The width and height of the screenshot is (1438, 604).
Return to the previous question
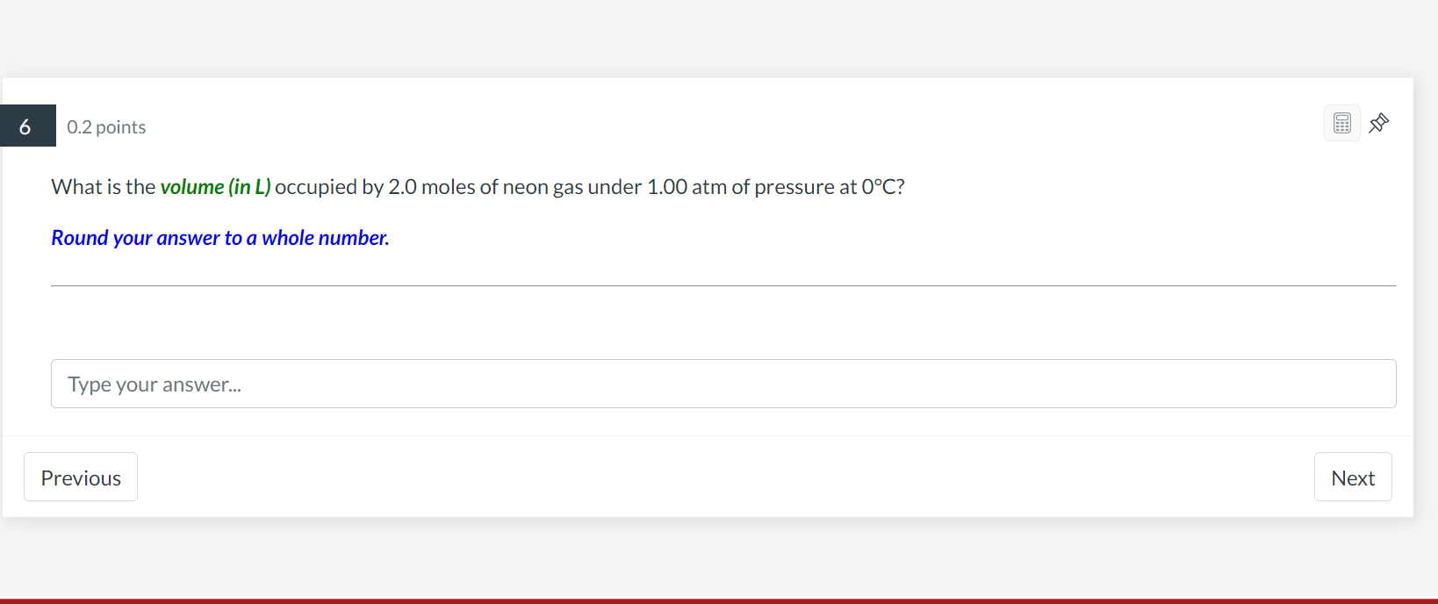(80, 477)
